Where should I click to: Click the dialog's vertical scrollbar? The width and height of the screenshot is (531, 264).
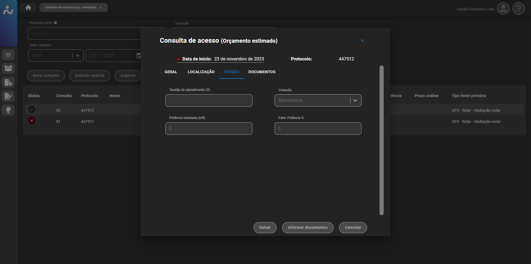[x=381, y=140]
